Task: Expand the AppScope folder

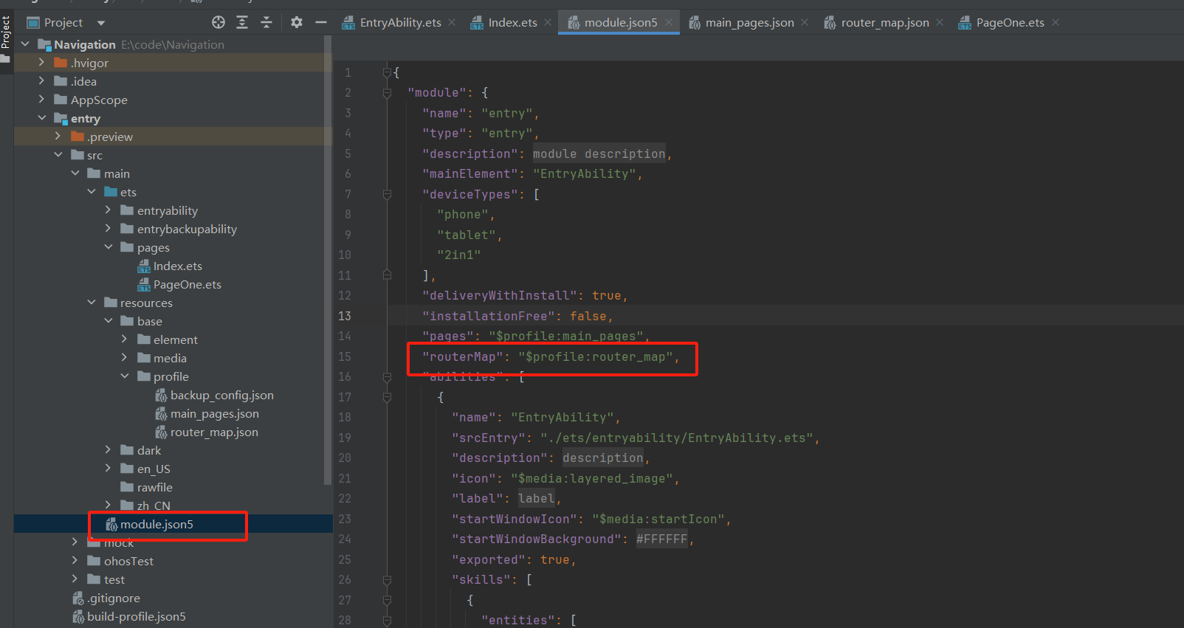Action: click(41, 100)
